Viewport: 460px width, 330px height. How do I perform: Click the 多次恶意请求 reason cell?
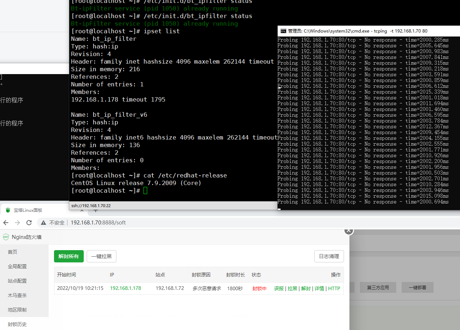(207, 288)
